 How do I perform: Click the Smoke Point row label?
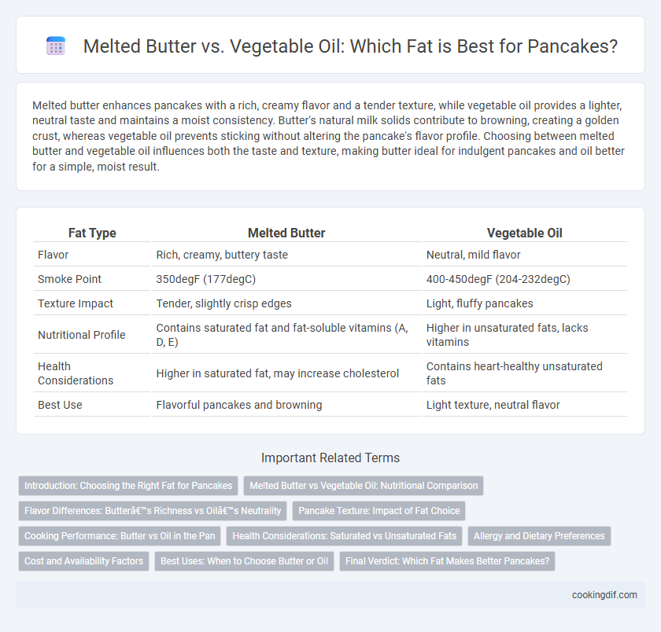tap(69, 279)
